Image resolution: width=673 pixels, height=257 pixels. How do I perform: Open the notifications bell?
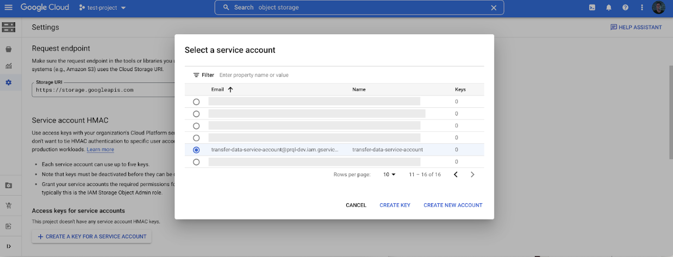[x=609, y=8]
